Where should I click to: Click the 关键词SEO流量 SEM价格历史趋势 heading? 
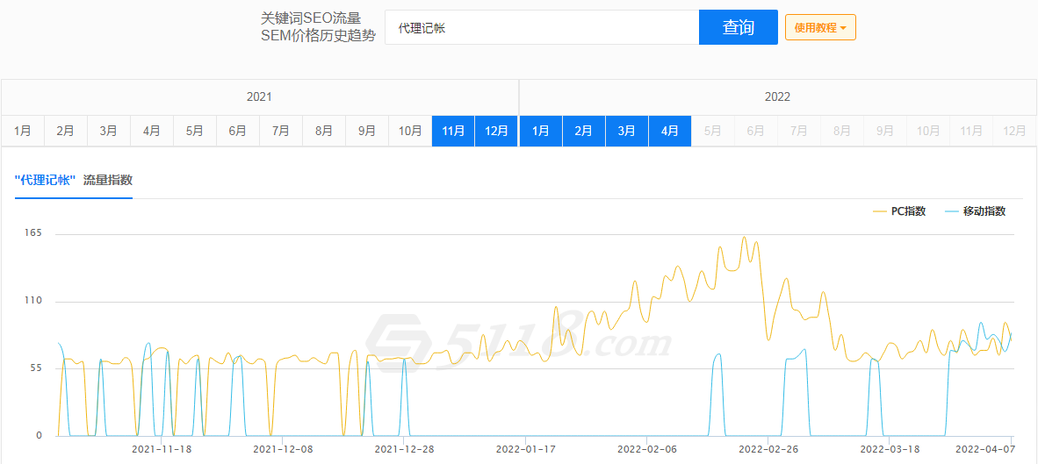pos(318,27)
